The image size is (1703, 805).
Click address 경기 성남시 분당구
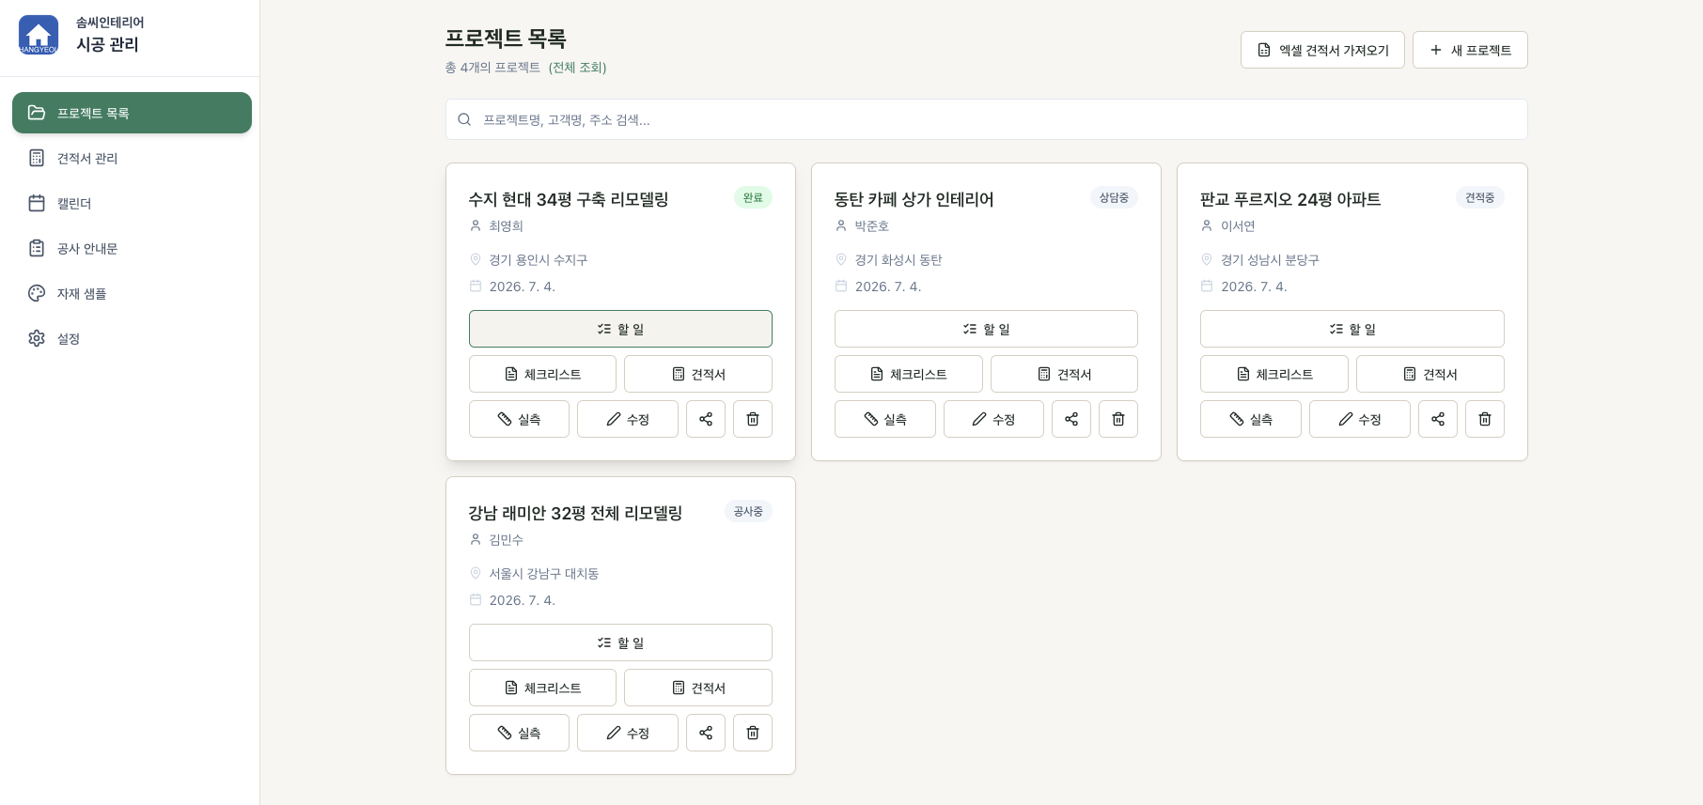coord(1270,260)
